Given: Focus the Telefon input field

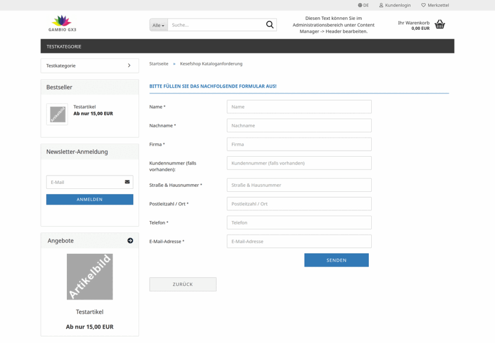Looking at the screenshot, I should pyautogui.click(x=299, y=223).
